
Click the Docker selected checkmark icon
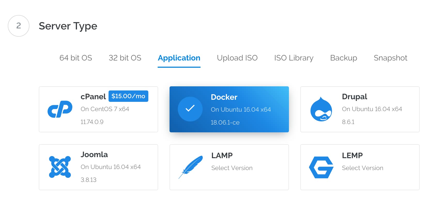190,109
